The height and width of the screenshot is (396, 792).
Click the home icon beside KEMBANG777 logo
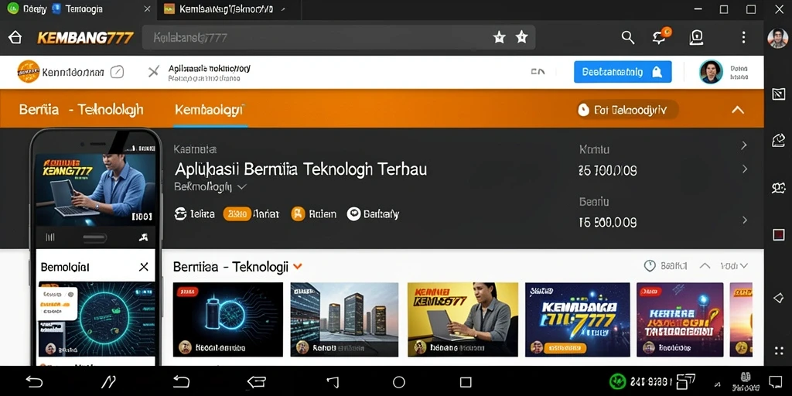click(x=15, y=37)
